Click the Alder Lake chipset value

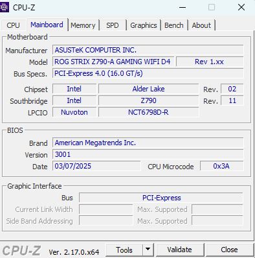click(x=148, y=89)
